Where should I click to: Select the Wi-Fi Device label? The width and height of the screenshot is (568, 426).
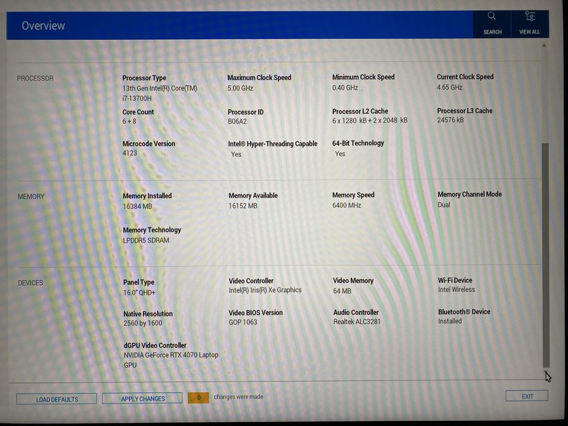click(x=455, y=280)
